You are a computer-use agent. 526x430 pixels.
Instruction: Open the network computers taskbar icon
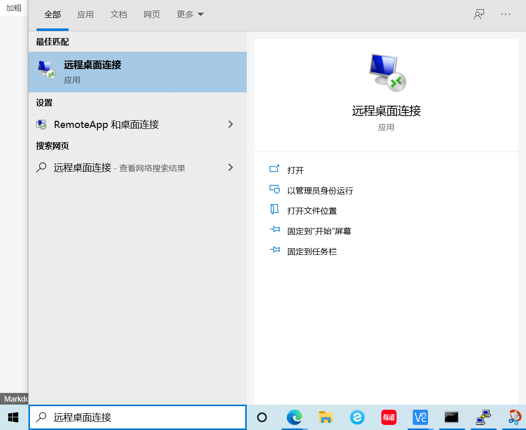pos(483,417)
